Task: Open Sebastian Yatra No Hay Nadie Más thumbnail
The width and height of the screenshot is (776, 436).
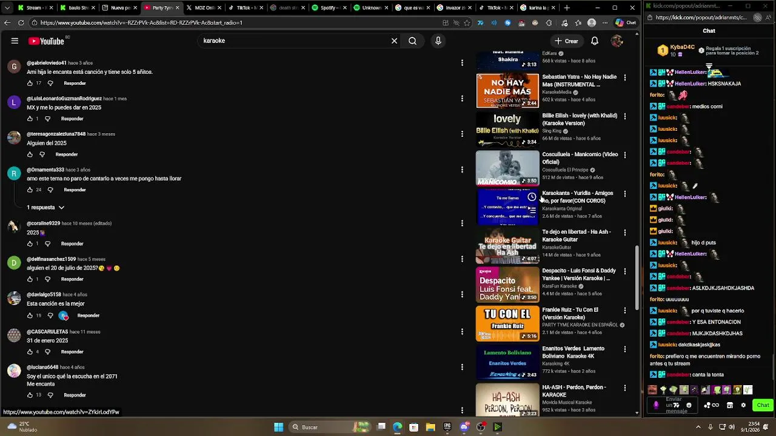Action: coord(507,90)
